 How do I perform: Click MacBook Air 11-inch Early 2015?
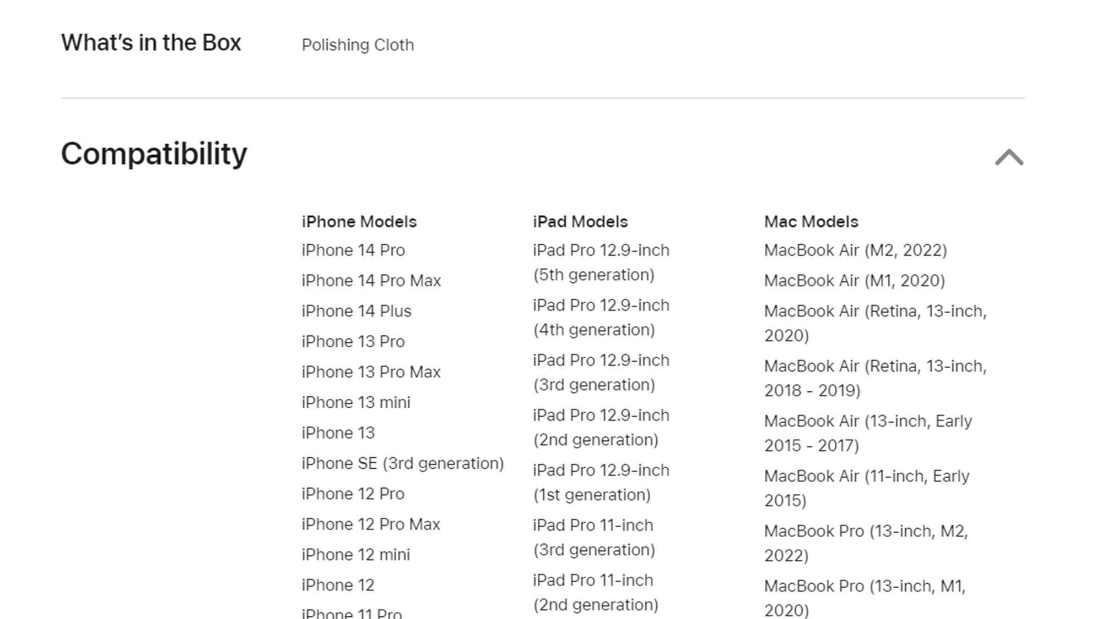pos(867,487)
